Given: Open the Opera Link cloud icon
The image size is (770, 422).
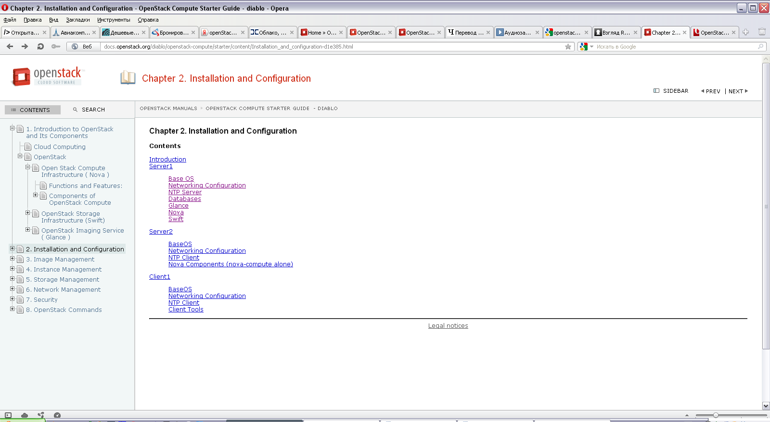Looking at the screenshot, I should pos(25,415).
